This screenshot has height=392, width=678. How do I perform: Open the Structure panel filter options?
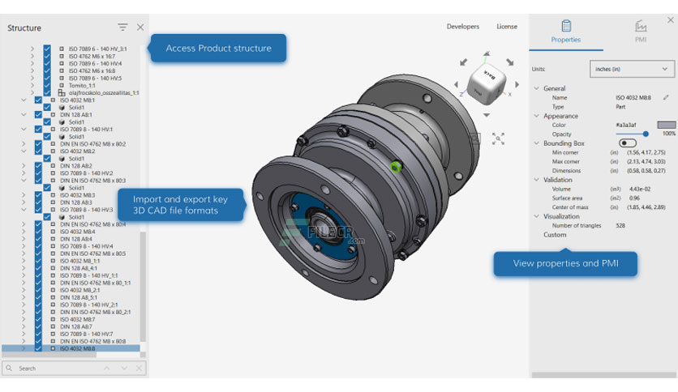(122, 28)
